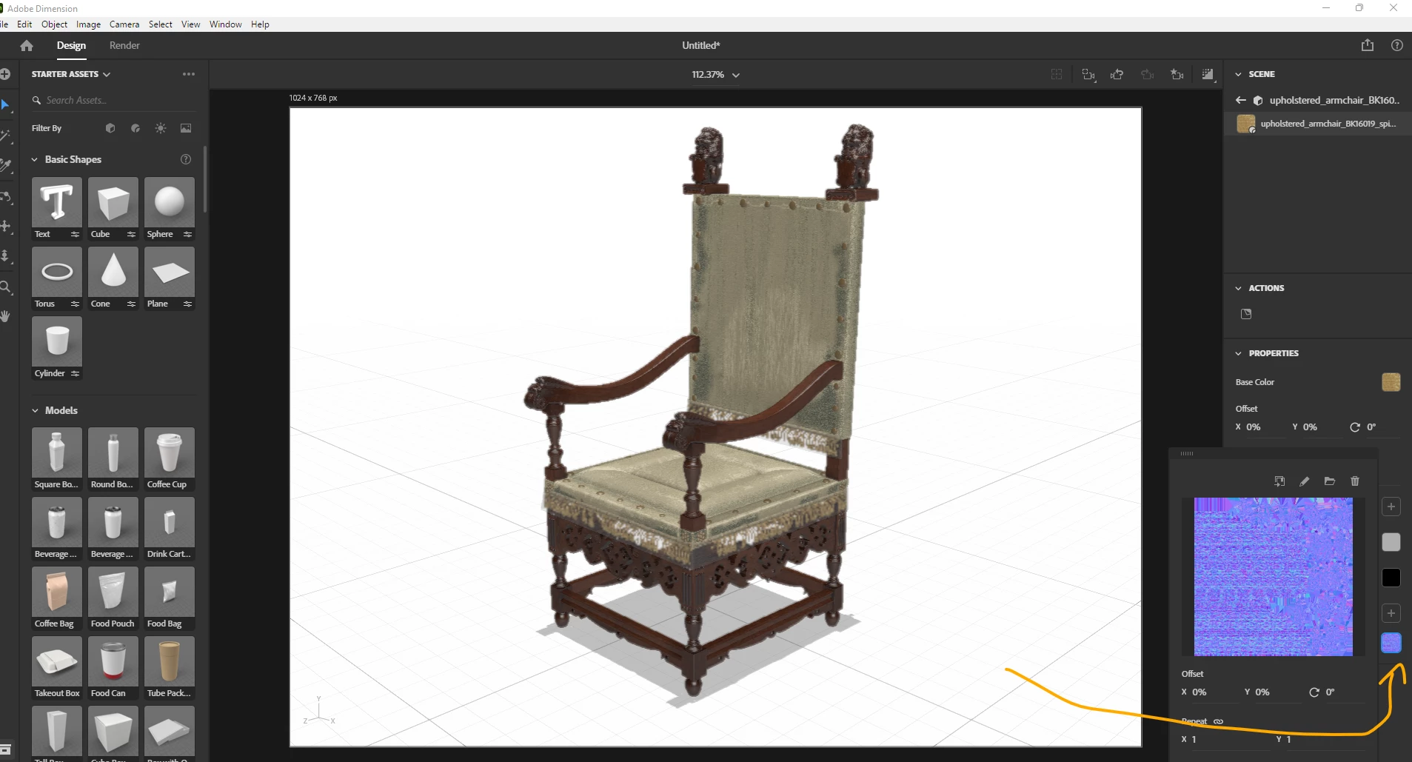The height and width of the screenshot is (762, 1412).
Task: Toggle the render preview icon
Action: (1208, 74)
